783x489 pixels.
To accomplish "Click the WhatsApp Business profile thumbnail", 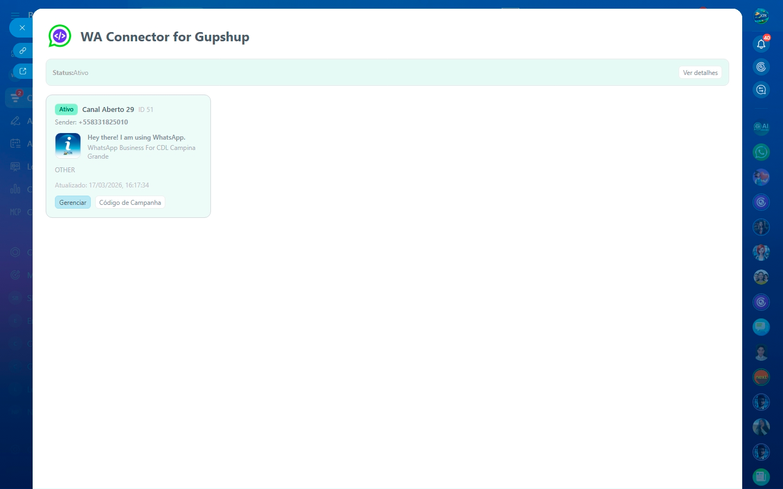I will 68,146.
